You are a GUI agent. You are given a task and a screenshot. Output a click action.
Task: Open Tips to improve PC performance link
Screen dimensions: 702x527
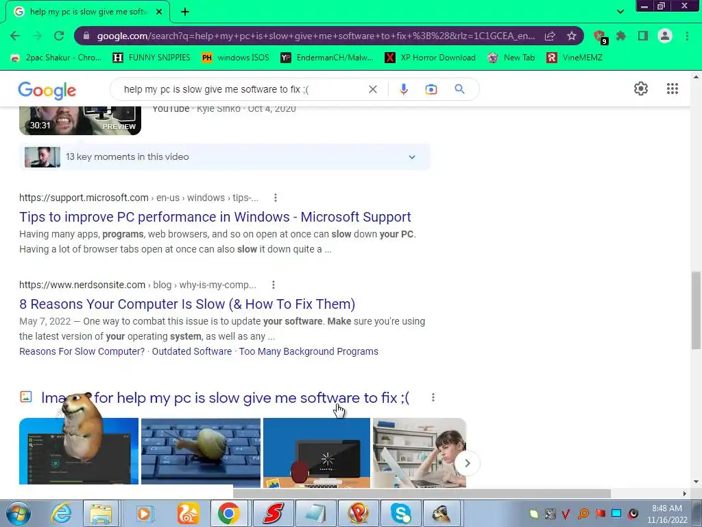point(215,217)
